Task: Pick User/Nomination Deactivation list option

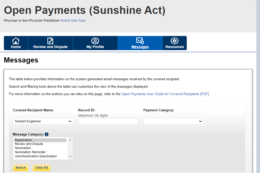Action: (36, 156)
